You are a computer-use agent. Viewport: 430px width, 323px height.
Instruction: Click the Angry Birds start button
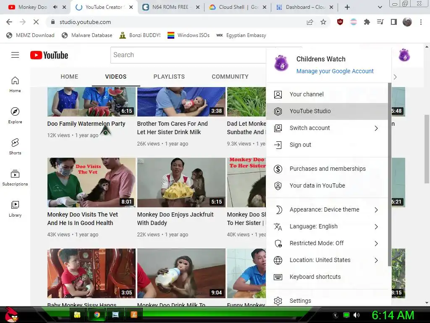click(x=11, y=315)
